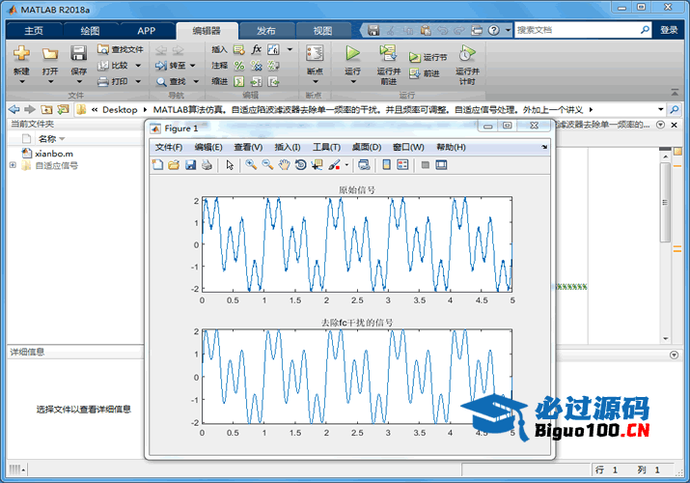690x483 pixels.
Task: Print the figure using the printer icon
Action: click(207, 165)
